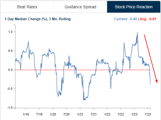This screenshot has height=120, width=161.
Task: Open the Guidance Spread tab
Action: pos(80,7)
